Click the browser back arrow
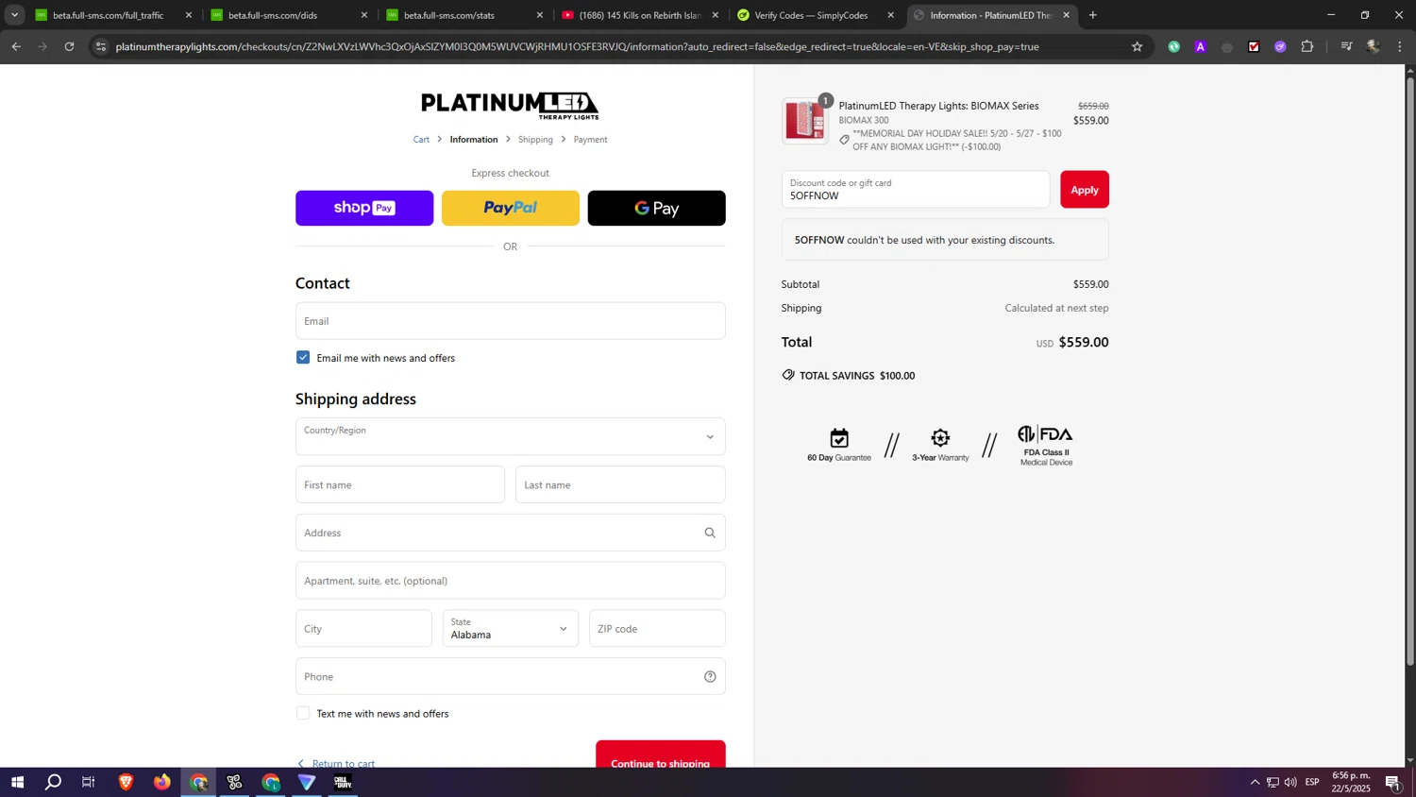Image resolution: width=1416 pixels, height=797 pixels. (x=16, y=46)
